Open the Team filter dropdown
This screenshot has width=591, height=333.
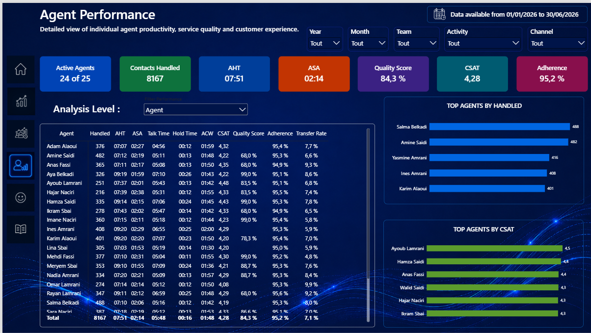pyautogui.click(x=417, y=43)
